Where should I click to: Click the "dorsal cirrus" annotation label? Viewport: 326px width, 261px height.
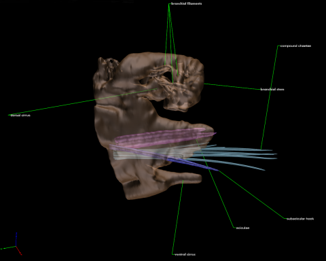click(x=20, y=116)
